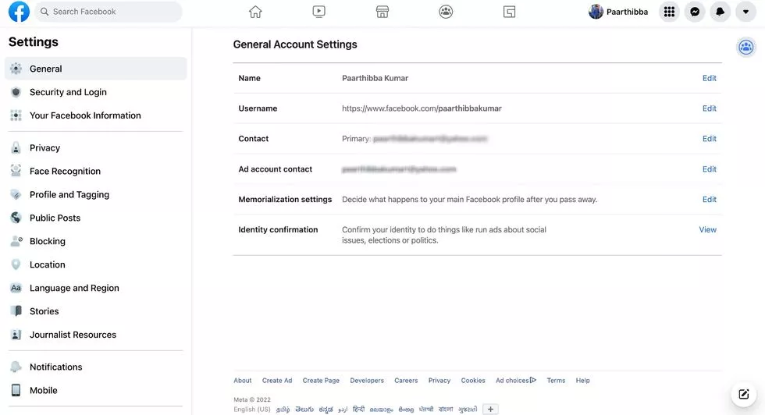
Task: Click the Create Page footer link
Action: 321,381
